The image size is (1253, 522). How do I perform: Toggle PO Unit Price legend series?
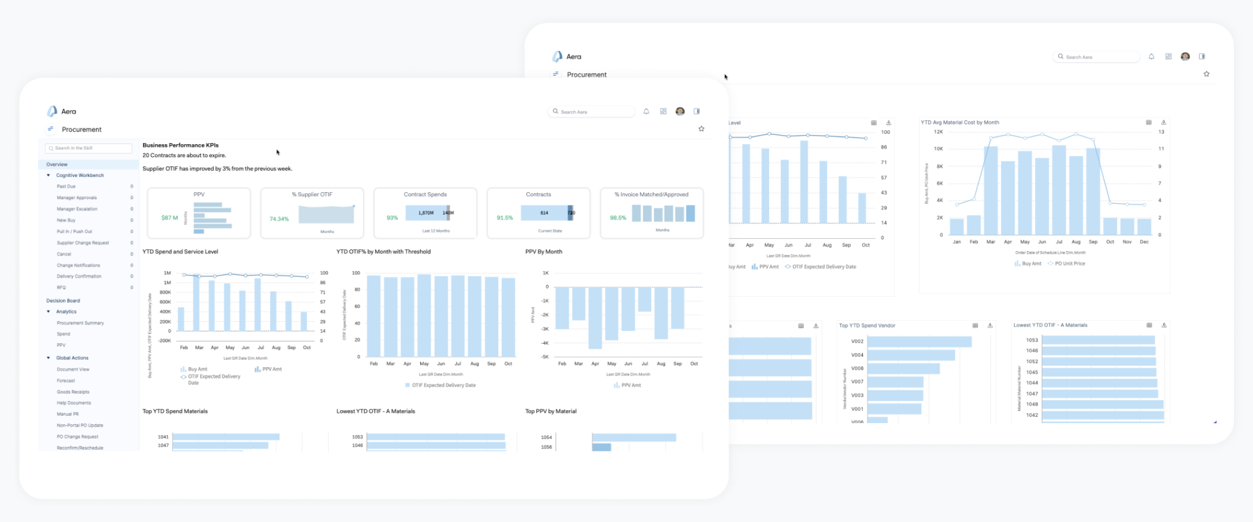pos(1066,263)
